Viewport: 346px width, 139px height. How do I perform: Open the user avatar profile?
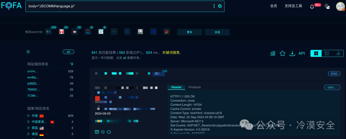(x=340, y=6)
